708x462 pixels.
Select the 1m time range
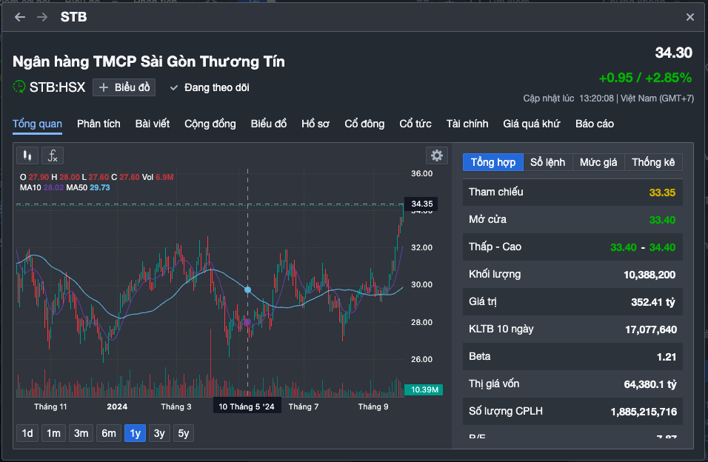[54, 434]
